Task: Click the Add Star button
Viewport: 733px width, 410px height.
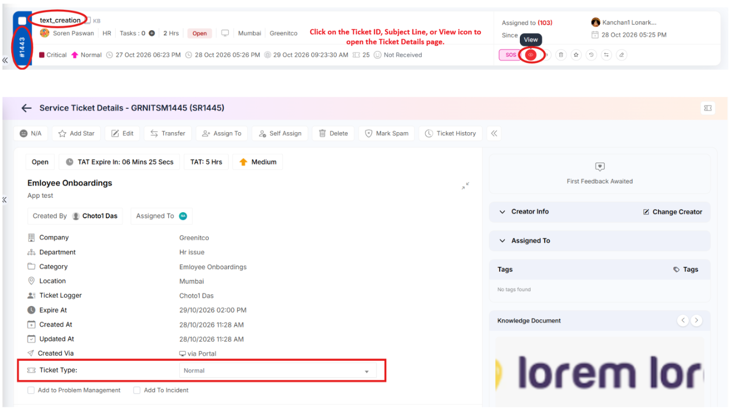Action: click(x=77, y=133)
